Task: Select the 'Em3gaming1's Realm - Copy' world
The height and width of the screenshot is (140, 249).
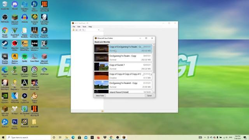Action: 123,58
